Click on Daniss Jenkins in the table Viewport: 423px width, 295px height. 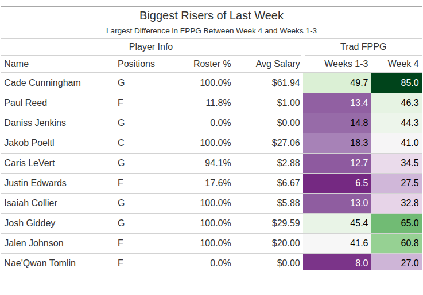click(35, 123)
